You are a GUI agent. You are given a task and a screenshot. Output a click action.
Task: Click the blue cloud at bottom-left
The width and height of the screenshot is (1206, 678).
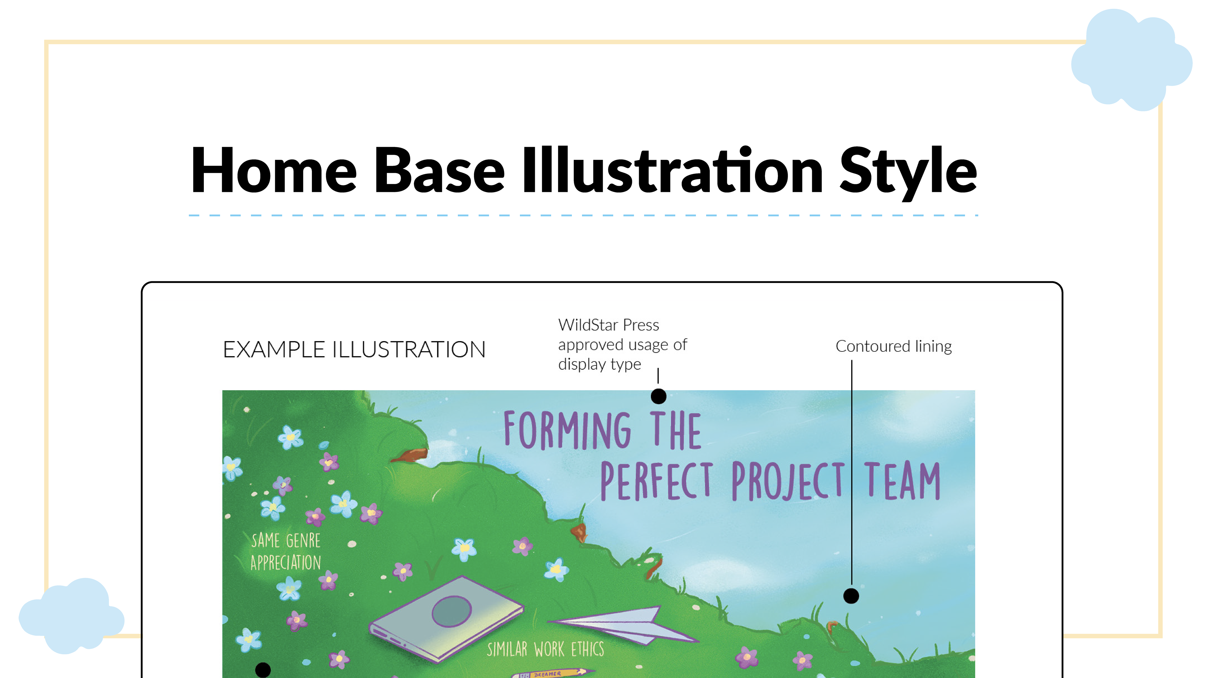tap(71, 616)
